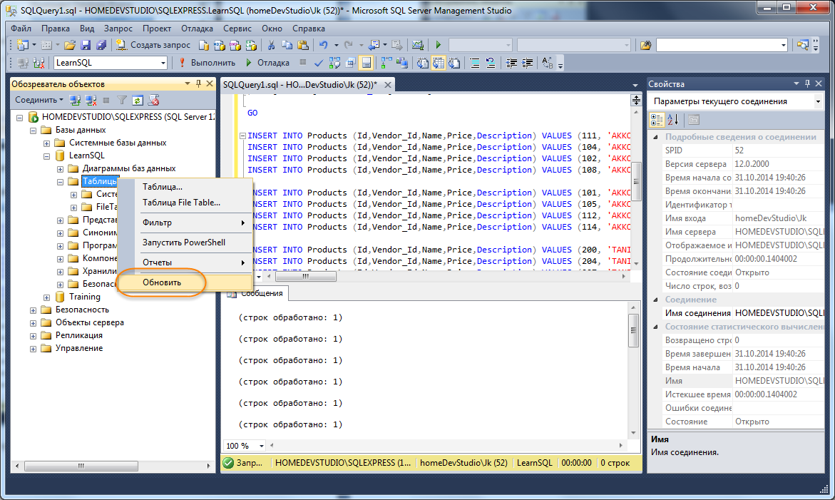Click the increase indent toolbar icon
The height and width of the screenshot is (500, 835).
point(527,63)
